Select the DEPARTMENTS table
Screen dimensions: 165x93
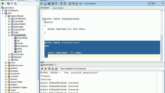tap(20, 24)
